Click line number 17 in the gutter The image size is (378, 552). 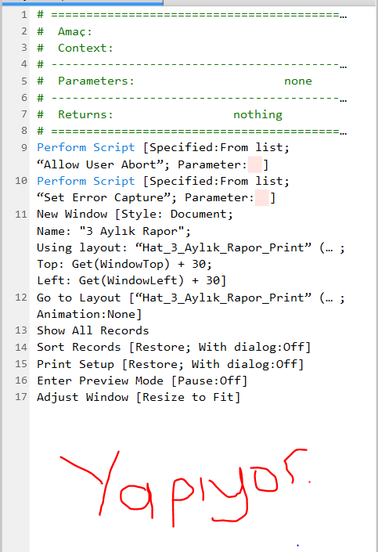[x=21, y=397]
